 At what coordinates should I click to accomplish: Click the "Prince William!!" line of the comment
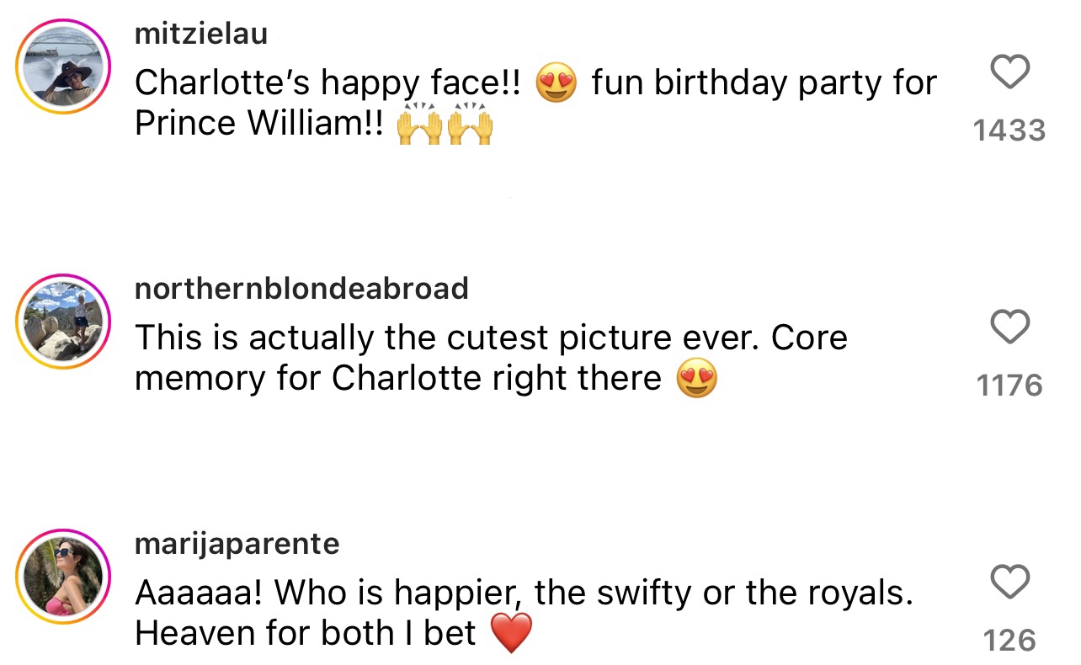click(x=260, y=125)
